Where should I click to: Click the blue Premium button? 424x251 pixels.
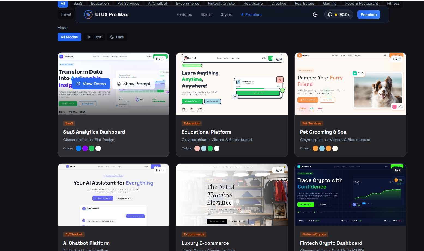369,14
